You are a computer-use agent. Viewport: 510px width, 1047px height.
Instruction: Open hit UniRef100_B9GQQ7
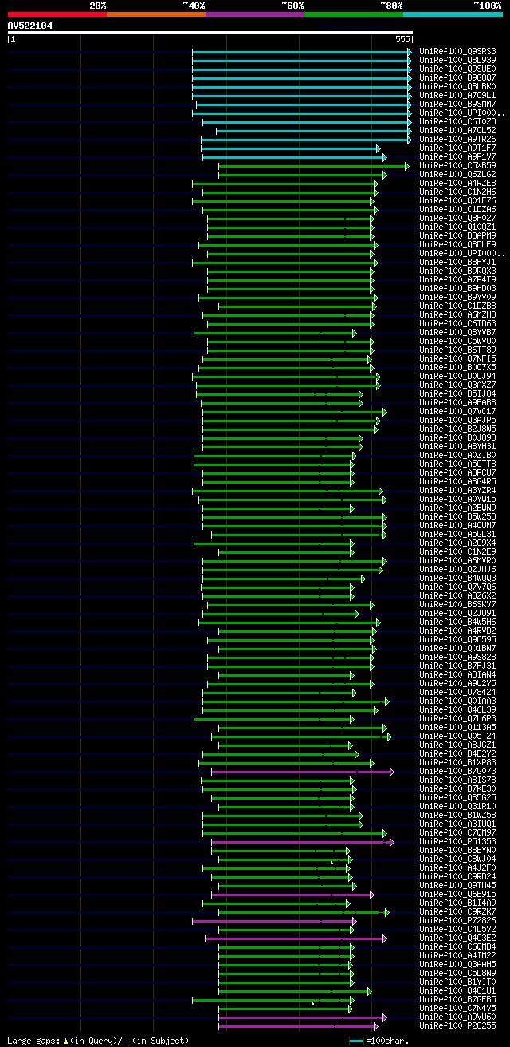tap(457, 78)
